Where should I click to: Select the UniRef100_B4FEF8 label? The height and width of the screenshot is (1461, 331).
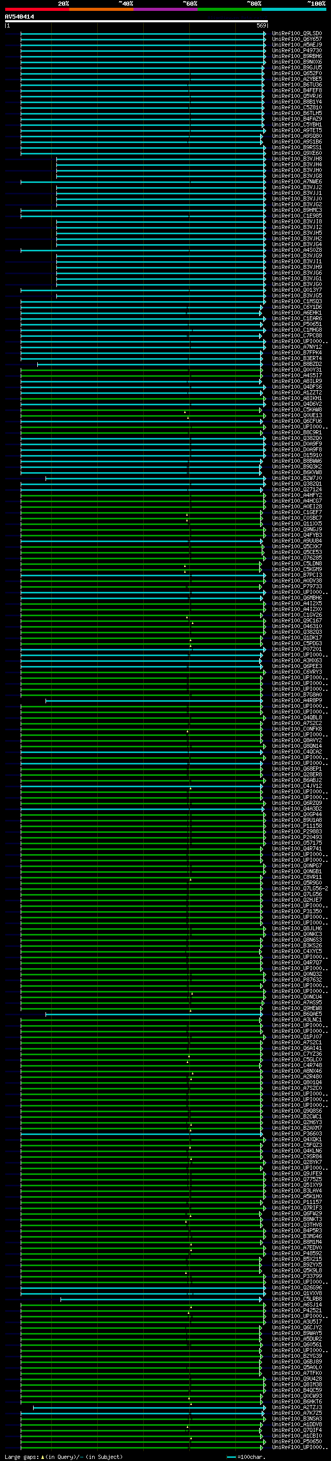(296, 90)
